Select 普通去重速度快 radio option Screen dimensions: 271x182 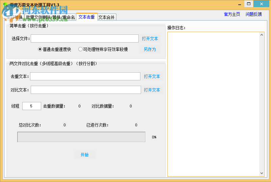coord(54,50)
